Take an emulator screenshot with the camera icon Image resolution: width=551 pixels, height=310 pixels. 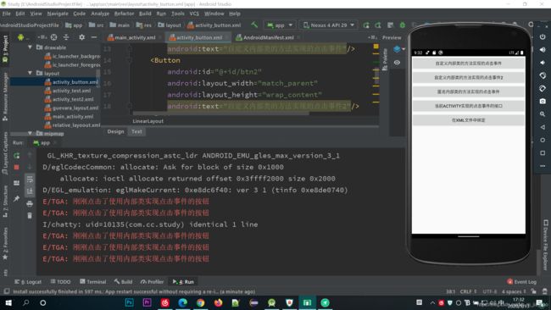click(543, 101)
